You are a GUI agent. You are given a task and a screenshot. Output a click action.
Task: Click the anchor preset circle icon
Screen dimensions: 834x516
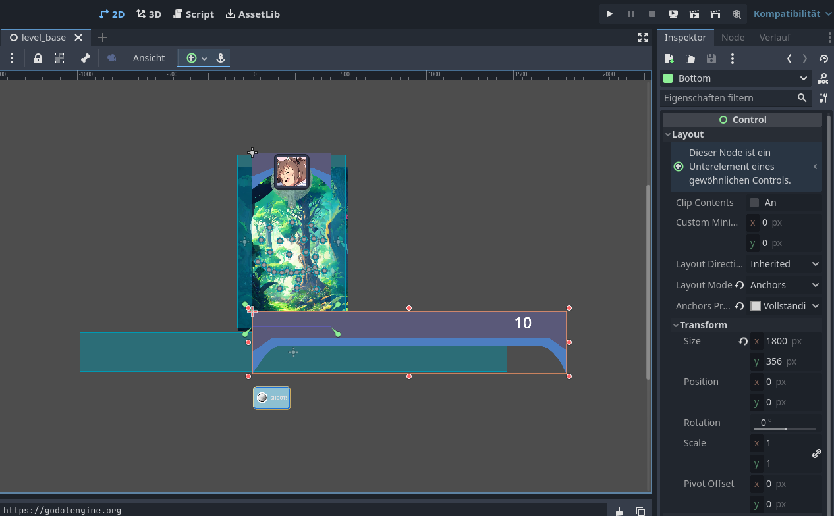[x=192, y=58]
